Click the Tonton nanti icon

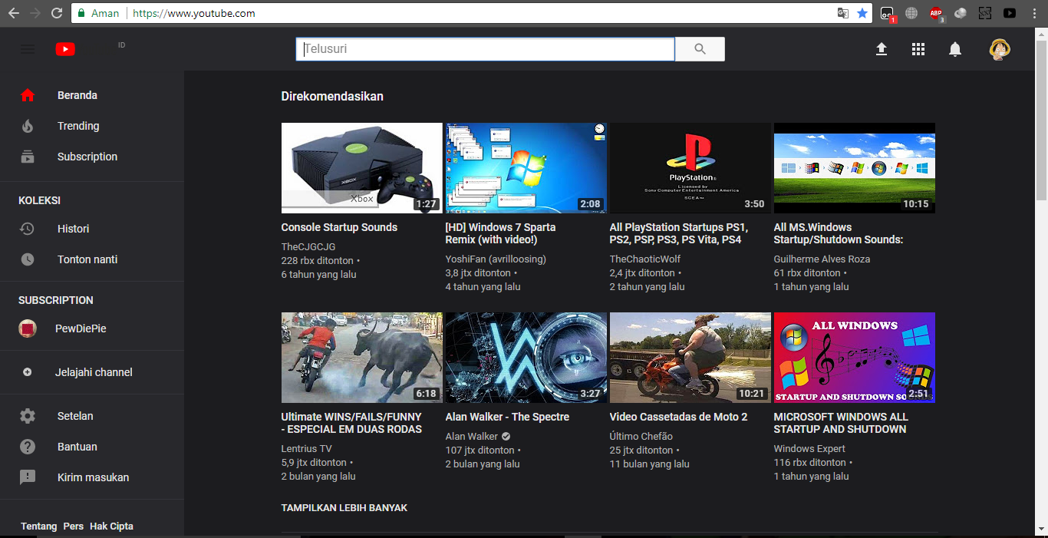(28, 259)
